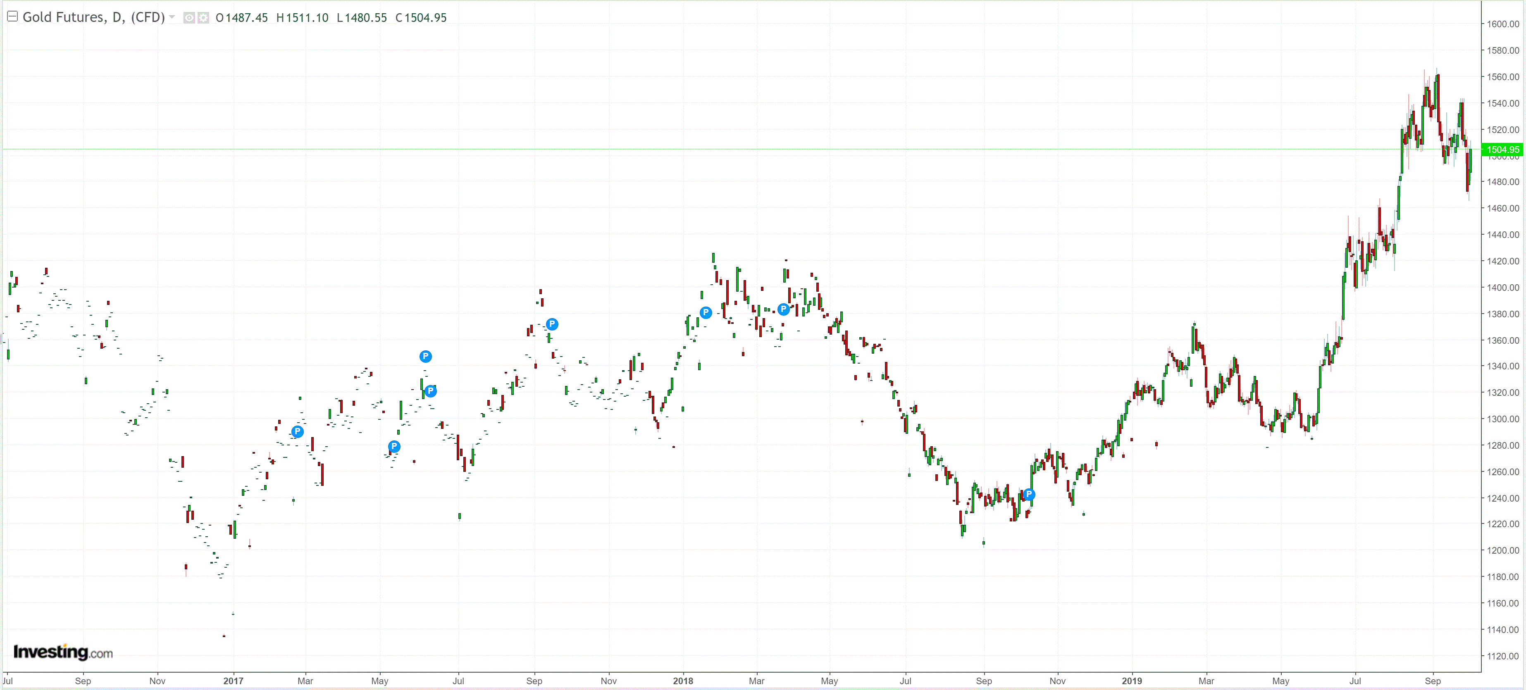Click the P marker near late March 2018
Screen dimensions: 1526x690
coord(783,309)
